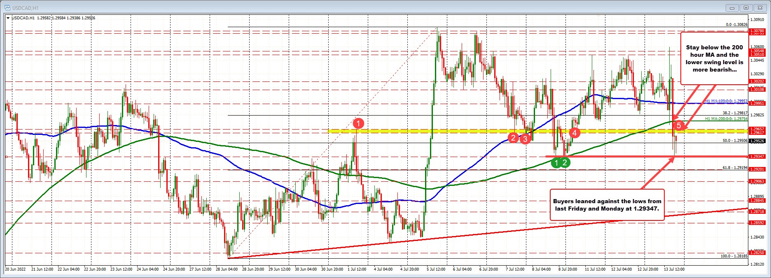Click the 1.30108 red price tag
Viewport: 771px width, 278px height.
(x=757, y=89)
